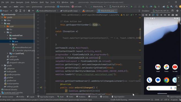Expand the test [unitTest] folder
The width and height of the screenshot is (181, 102).
point(7,54)
